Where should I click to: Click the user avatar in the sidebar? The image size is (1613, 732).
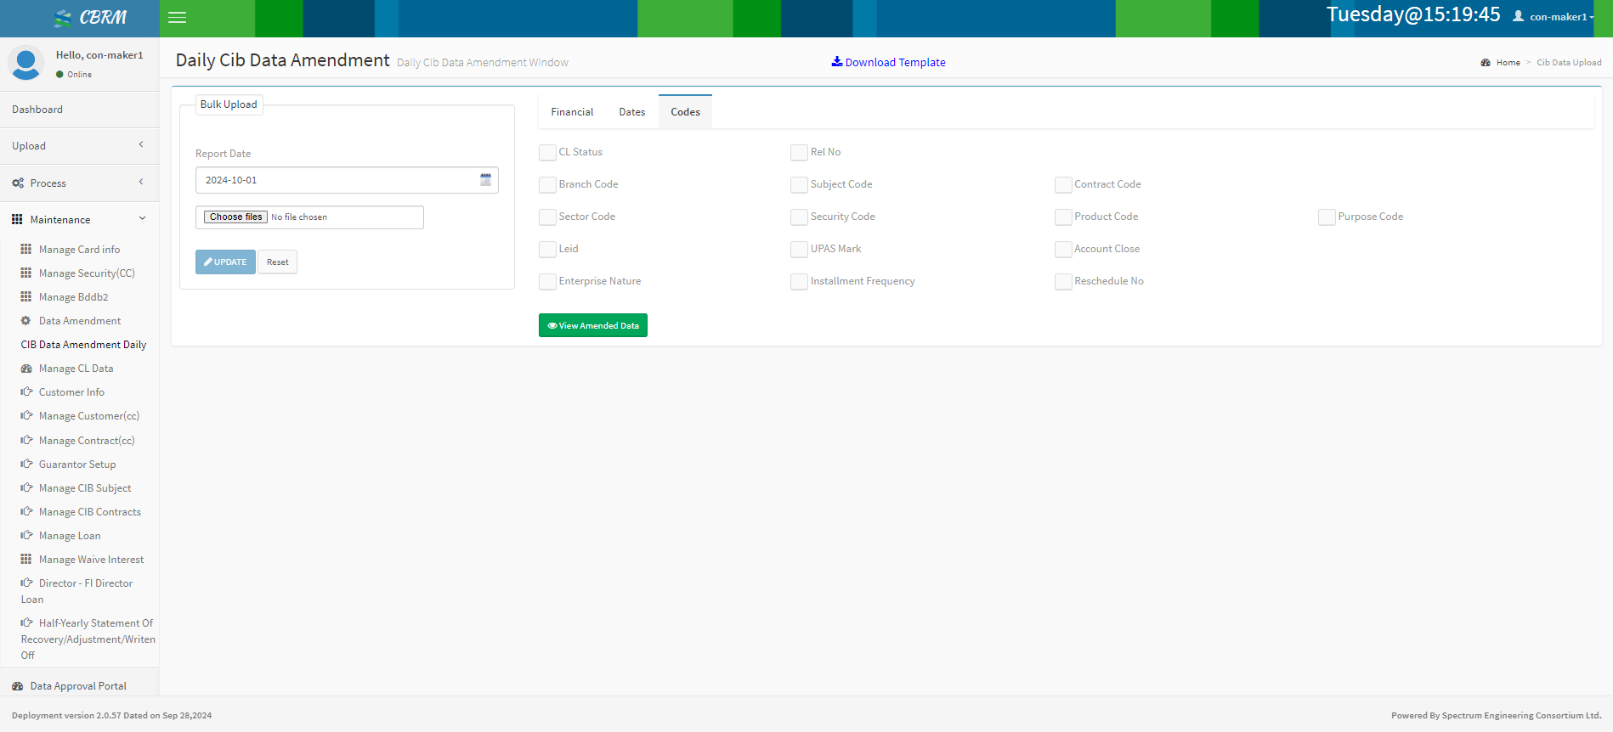click(26, 64)
